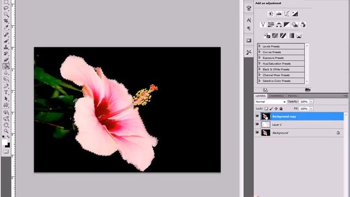Image resolution: width=350 pixels, height=197 pixels.
Task: Add a Posterize adjustment
Action: tap(275, 36)
